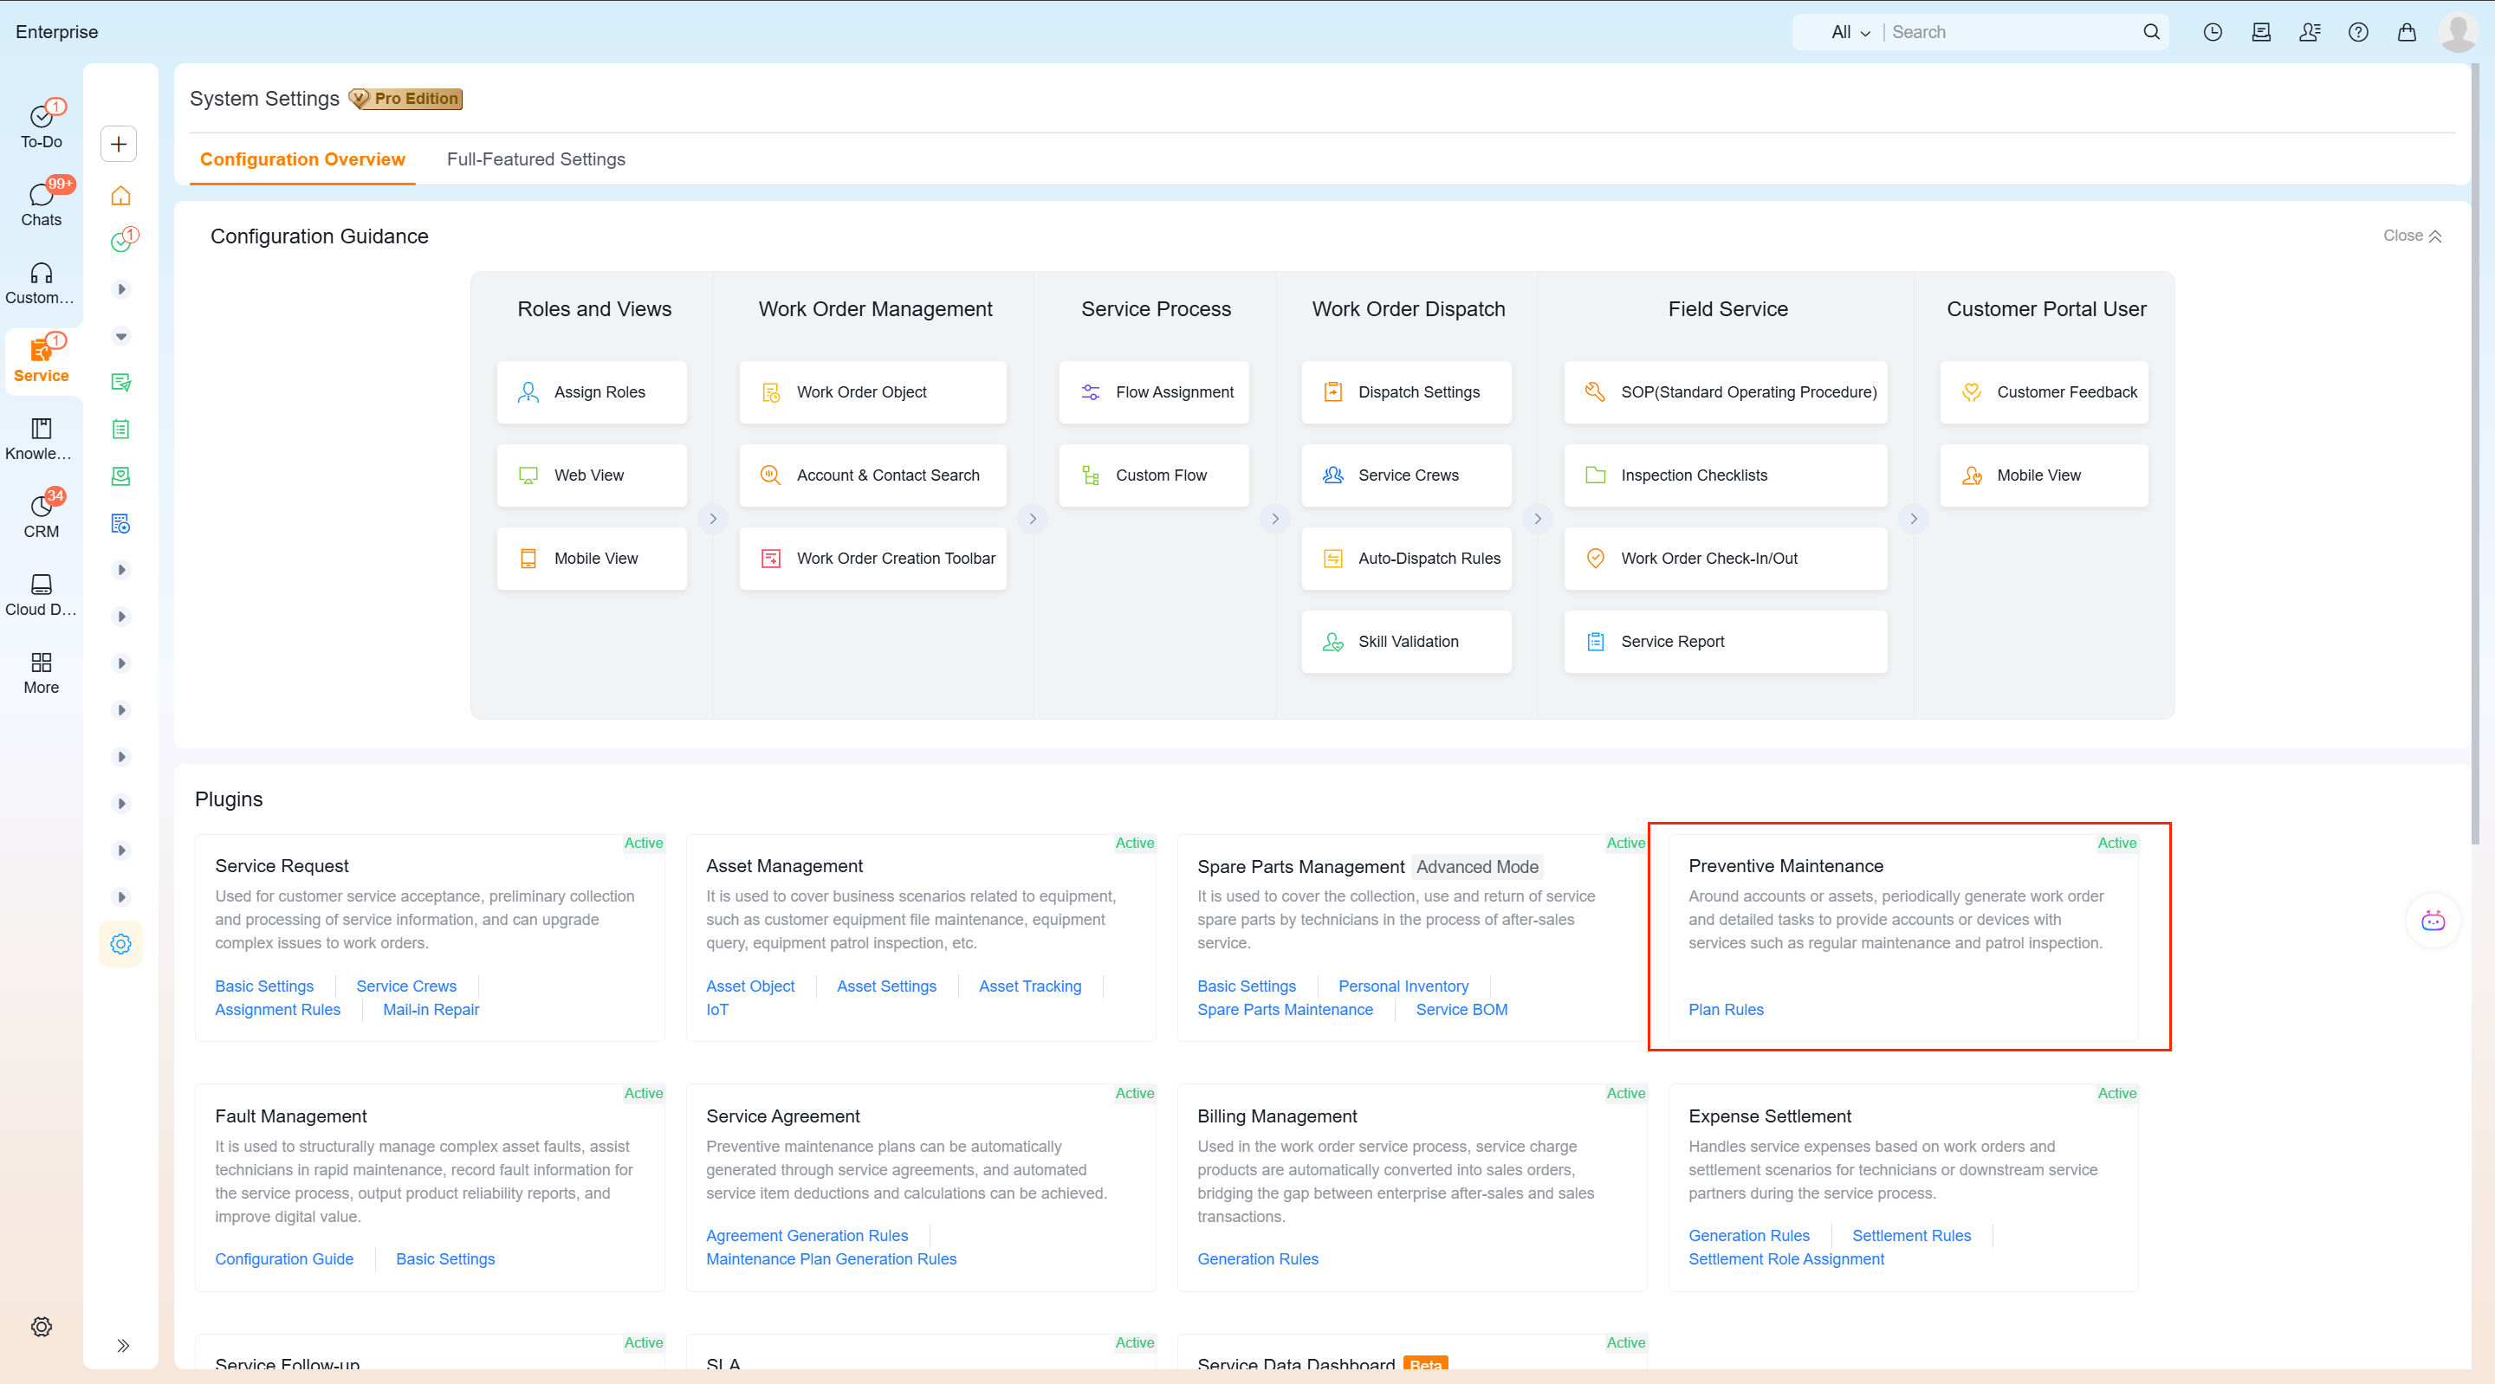The width and height of the screenshot is (2495, 1384).
Task: Open the contacts list icon in the header
Action: coord(2309,32)
